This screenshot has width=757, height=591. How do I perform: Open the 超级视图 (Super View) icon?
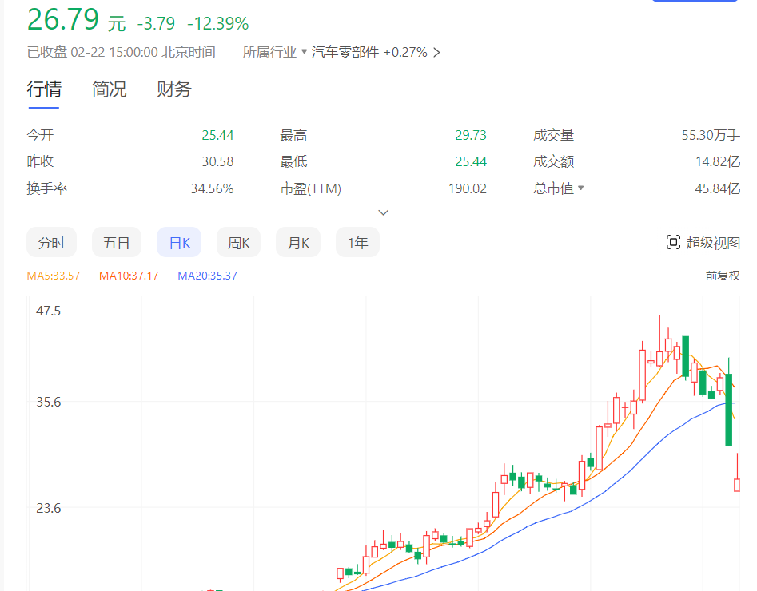[715, 241]
